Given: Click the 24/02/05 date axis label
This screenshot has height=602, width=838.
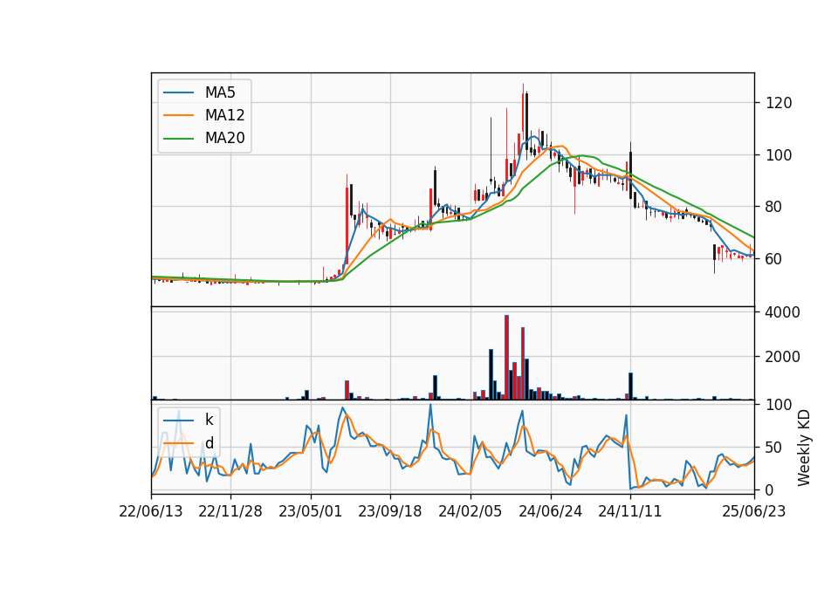Looking at the screenshot, I should coord(471,511).
